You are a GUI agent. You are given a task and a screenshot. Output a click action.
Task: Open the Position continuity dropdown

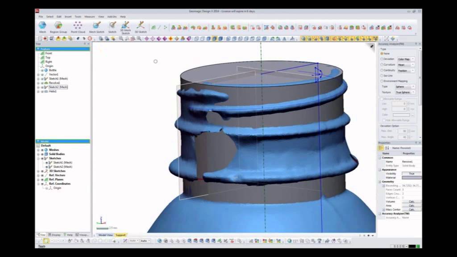[x=406, y=70]
